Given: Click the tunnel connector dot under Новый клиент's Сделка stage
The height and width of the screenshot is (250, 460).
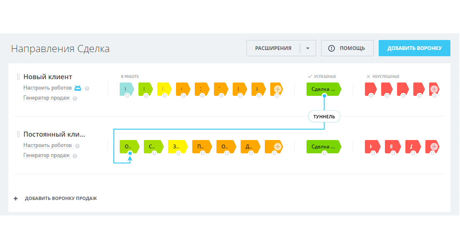Looking at the screenshot, I should [x=324, y=96].
